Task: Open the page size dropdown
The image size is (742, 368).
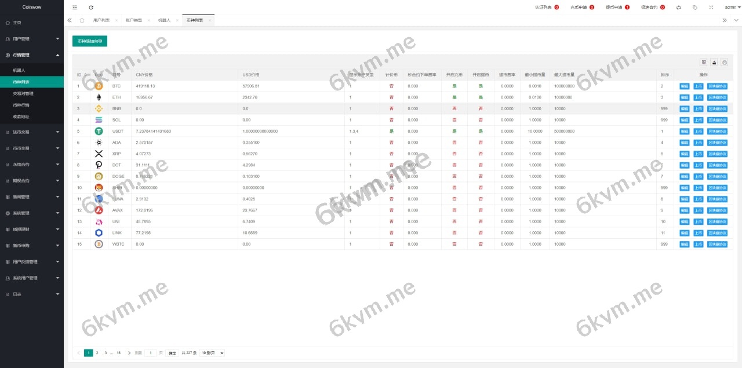Action: pos(212,353)
